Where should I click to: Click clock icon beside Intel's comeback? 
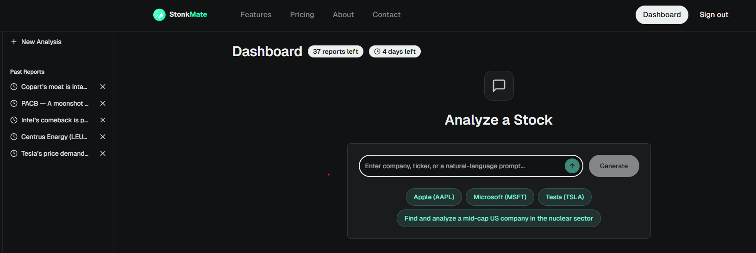click(x=14, y=120)
